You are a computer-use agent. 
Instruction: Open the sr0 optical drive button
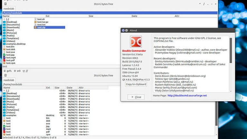[17, 71]
